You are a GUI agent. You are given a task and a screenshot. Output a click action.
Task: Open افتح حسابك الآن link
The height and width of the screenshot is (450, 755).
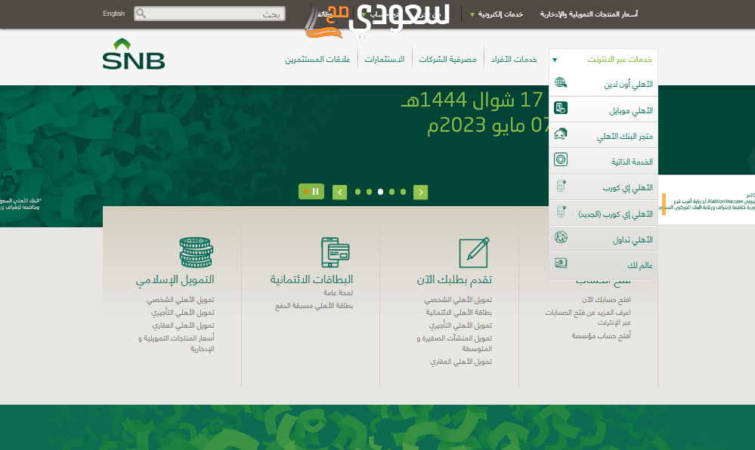click(605, 300)
